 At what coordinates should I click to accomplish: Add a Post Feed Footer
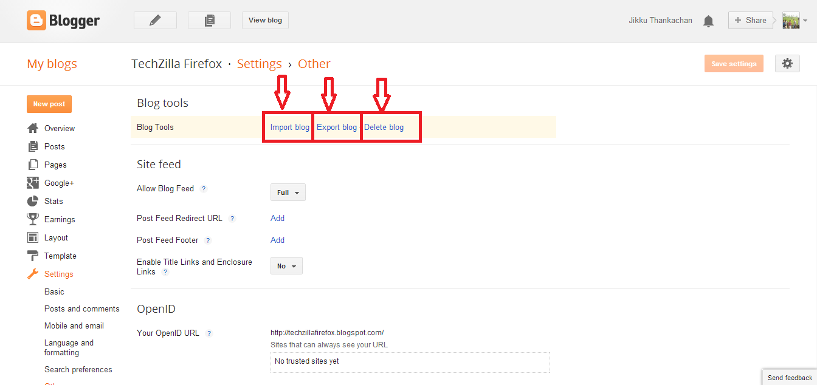[277, 240]
